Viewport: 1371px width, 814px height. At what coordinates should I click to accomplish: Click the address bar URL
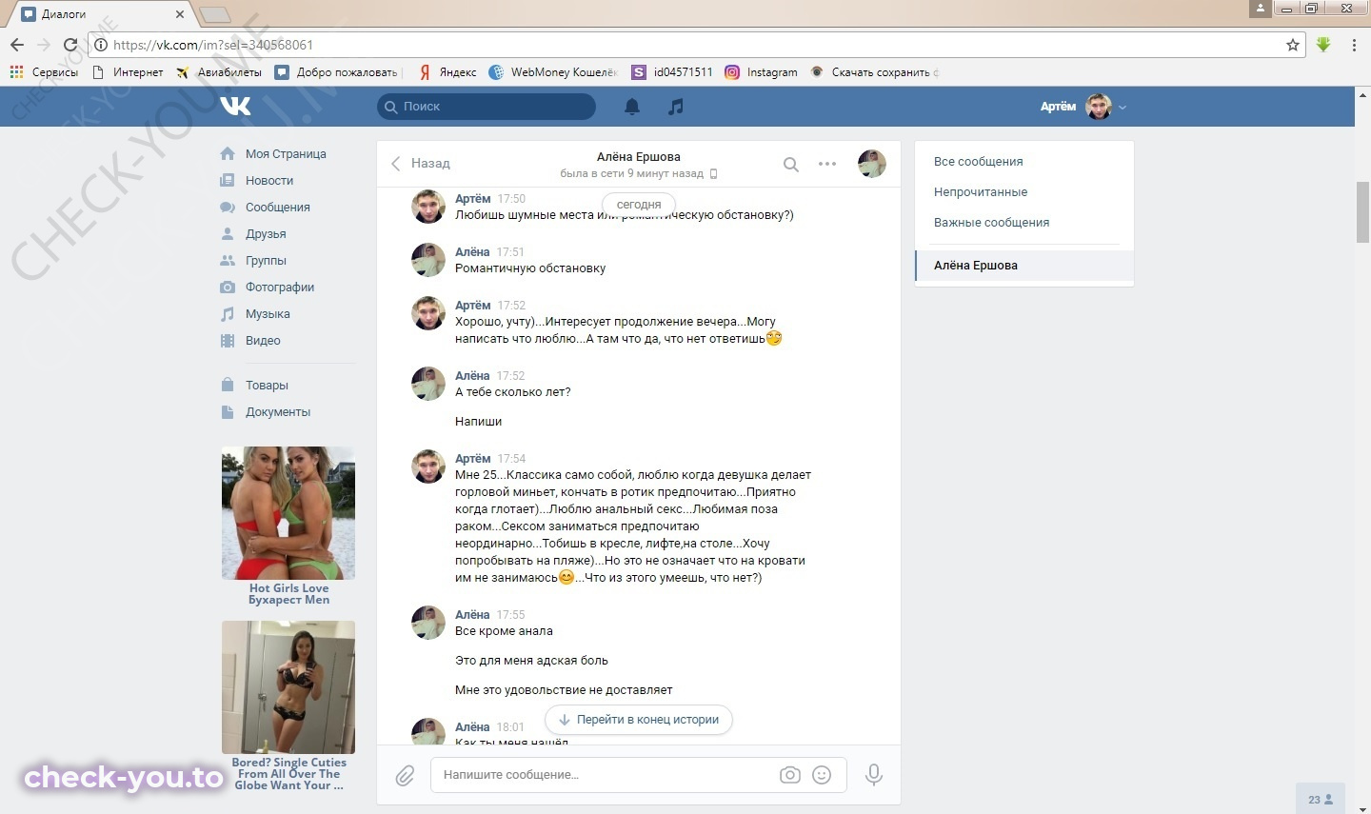[213, 45]
